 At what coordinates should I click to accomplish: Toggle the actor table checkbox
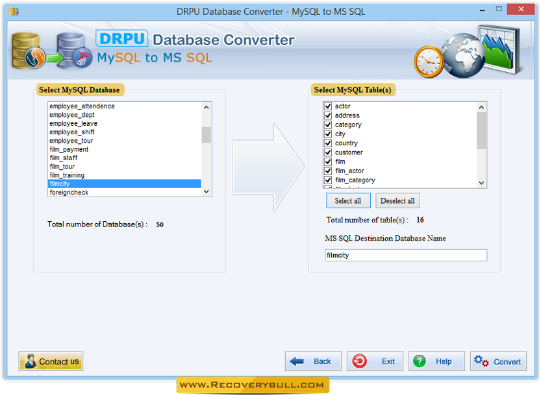tap(328, 106)
